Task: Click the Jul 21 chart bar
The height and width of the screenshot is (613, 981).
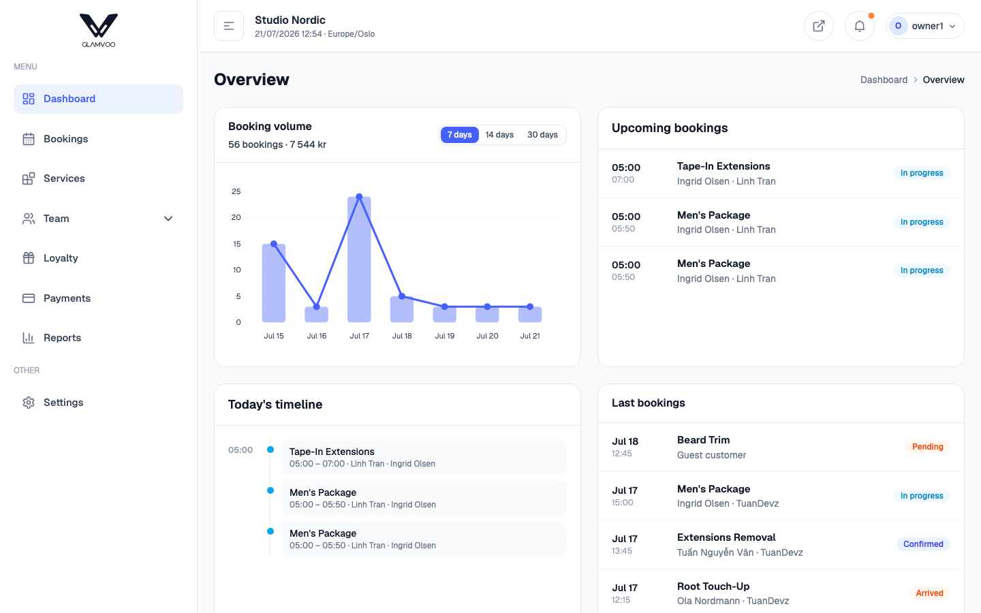Action: point(530,315)
